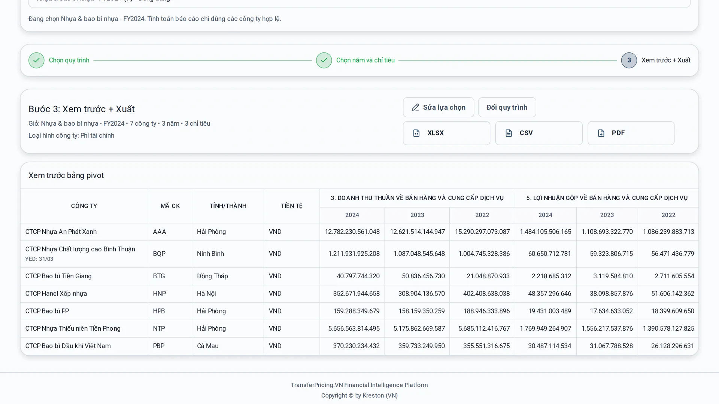Export data as CSV

click(539, 133)
